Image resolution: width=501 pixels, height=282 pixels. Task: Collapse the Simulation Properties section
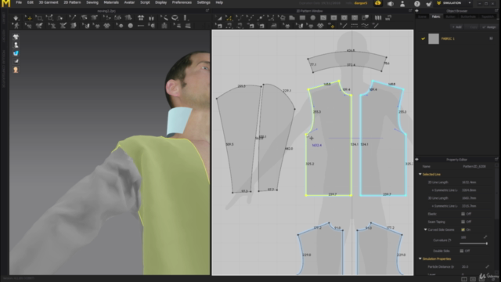pos(420,258)
